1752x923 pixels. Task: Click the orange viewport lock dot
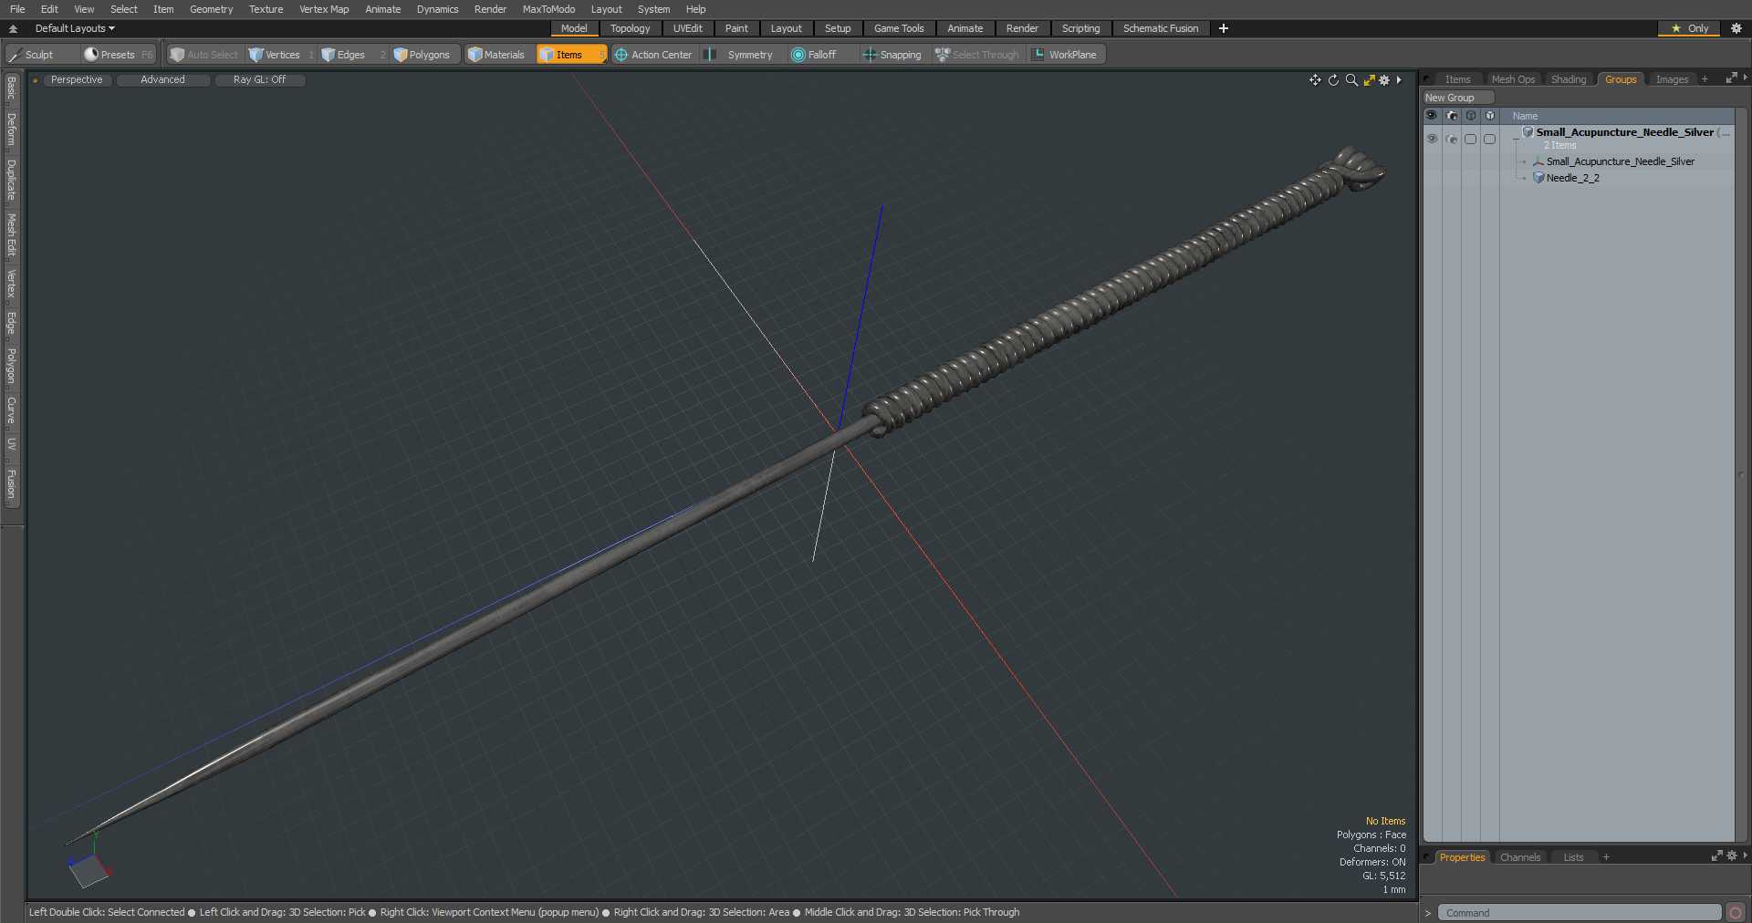point(35,80)
